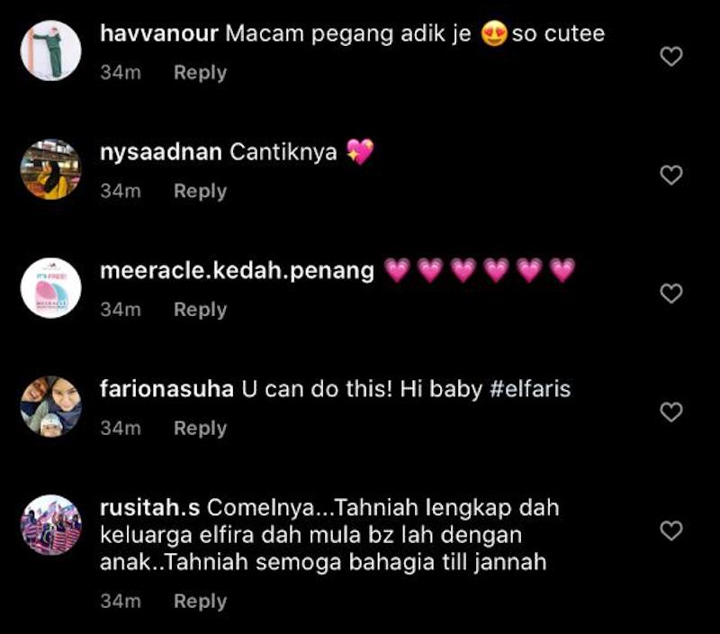Screen dimensions: 720x634
Task: Visit rusitah.s username link
Action: coord(149,508)
